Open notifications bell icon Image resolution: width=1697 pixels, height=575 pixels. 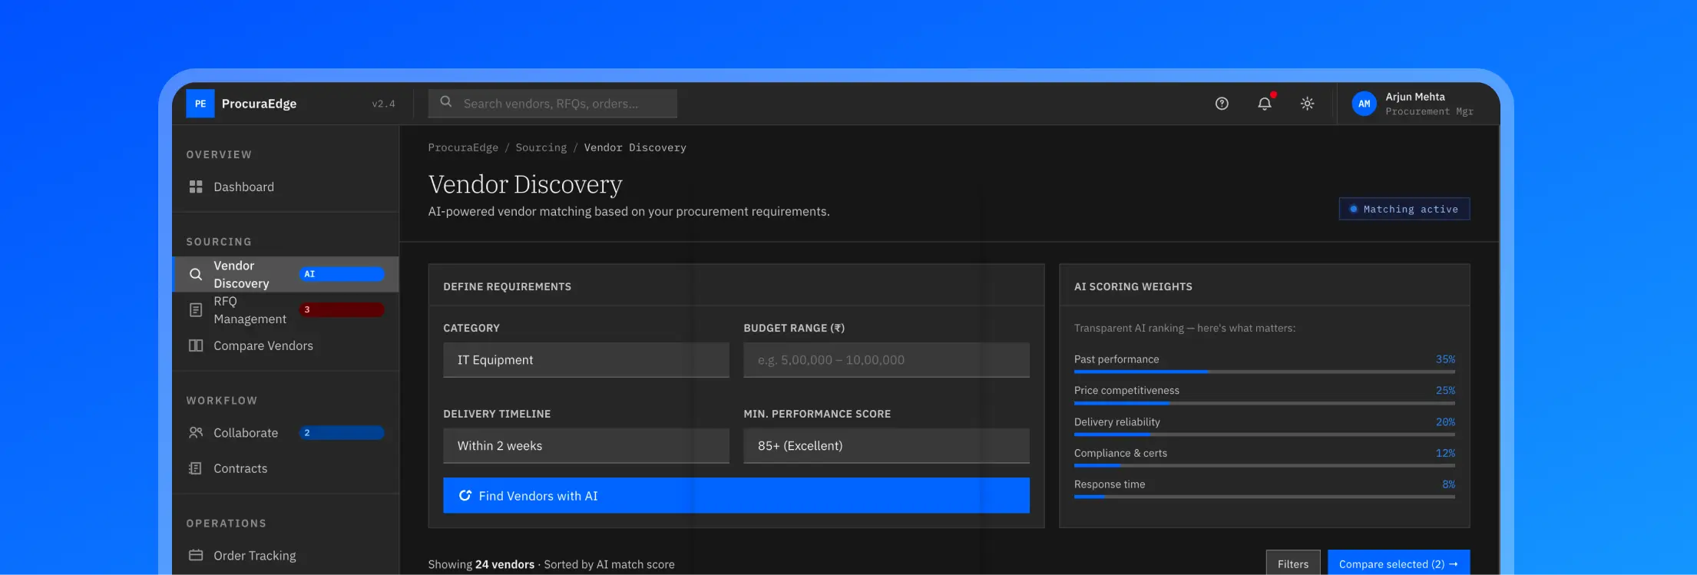(1265, 104)
